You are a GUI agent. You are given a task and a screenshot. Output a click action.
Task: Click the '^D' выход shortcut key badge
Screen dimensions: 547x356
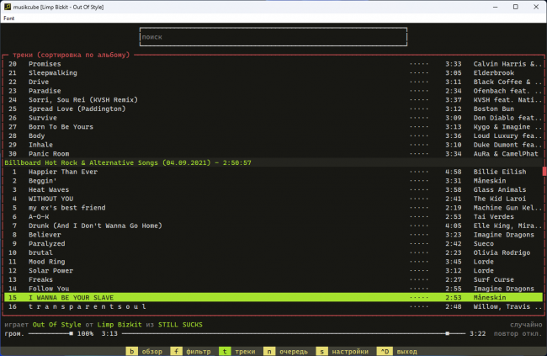coord(385,351)
